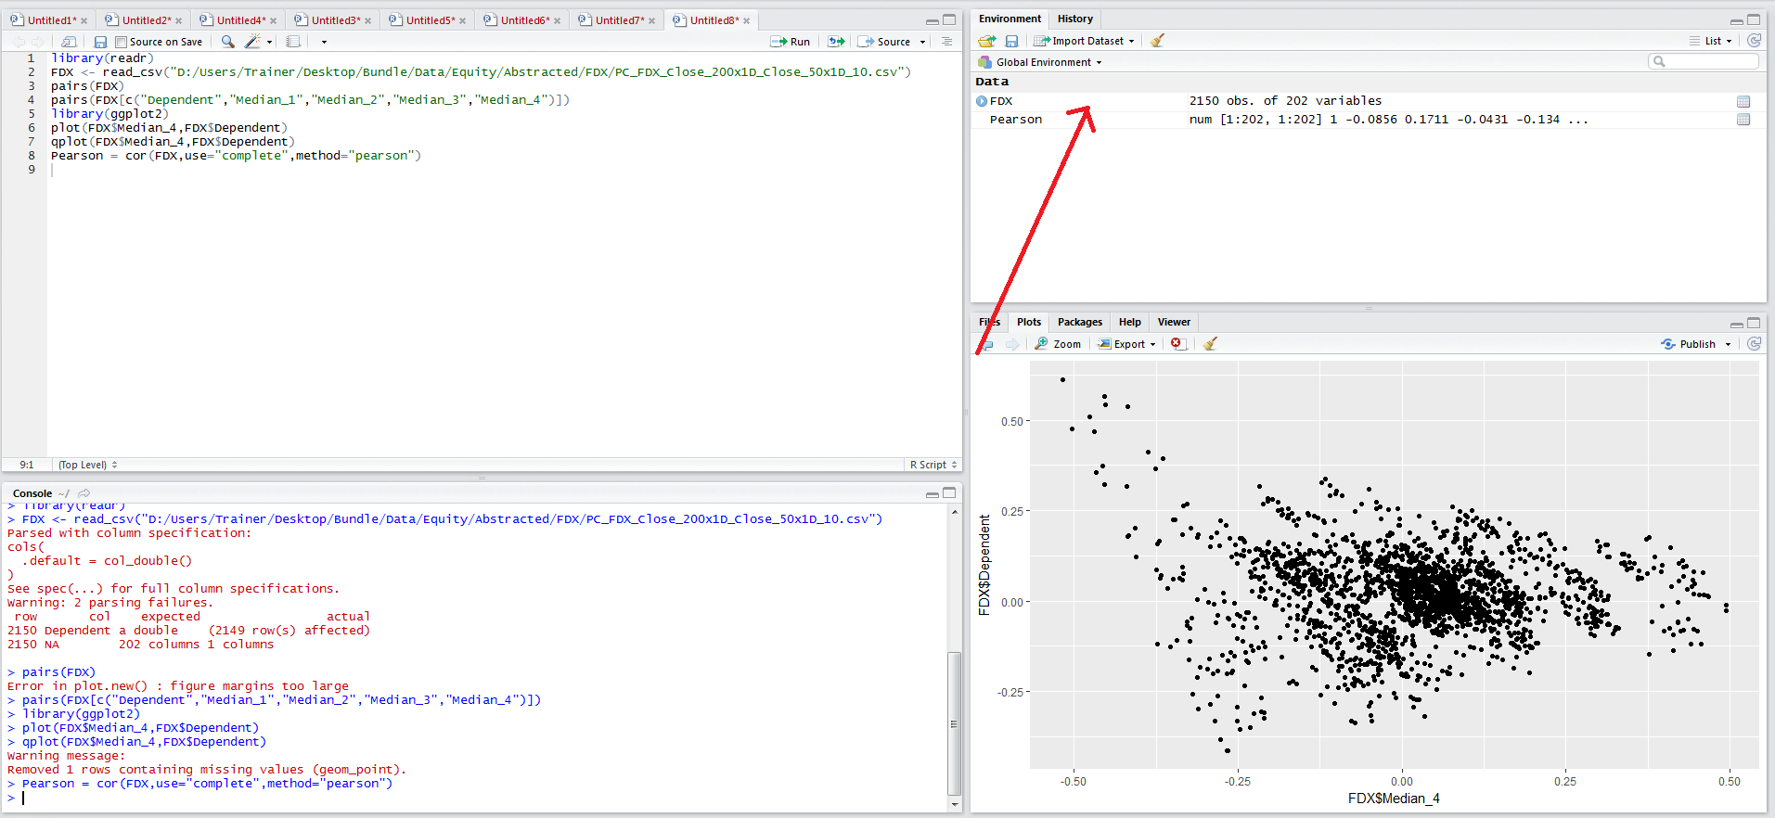Close the Untitled1 tab
The width and height of the screenshot is (1775, 818).
(x=84, y=20)
